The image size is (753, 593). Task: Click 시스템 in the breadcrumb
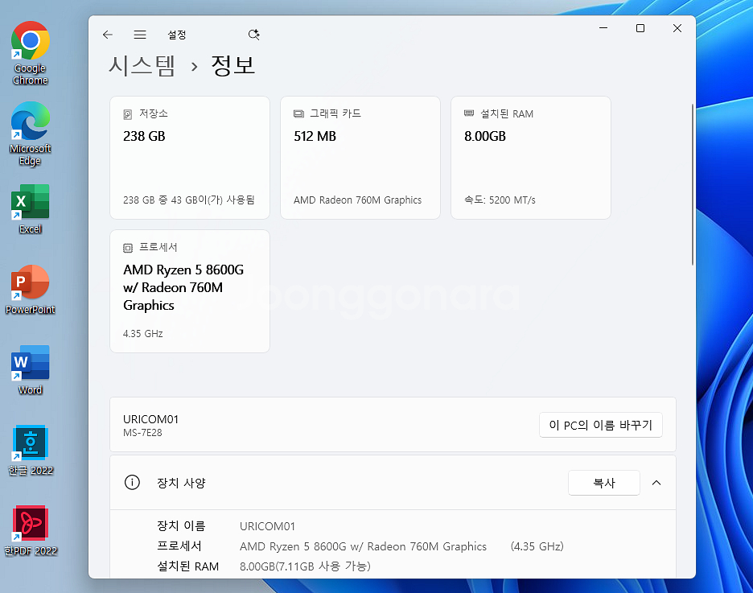142,66
